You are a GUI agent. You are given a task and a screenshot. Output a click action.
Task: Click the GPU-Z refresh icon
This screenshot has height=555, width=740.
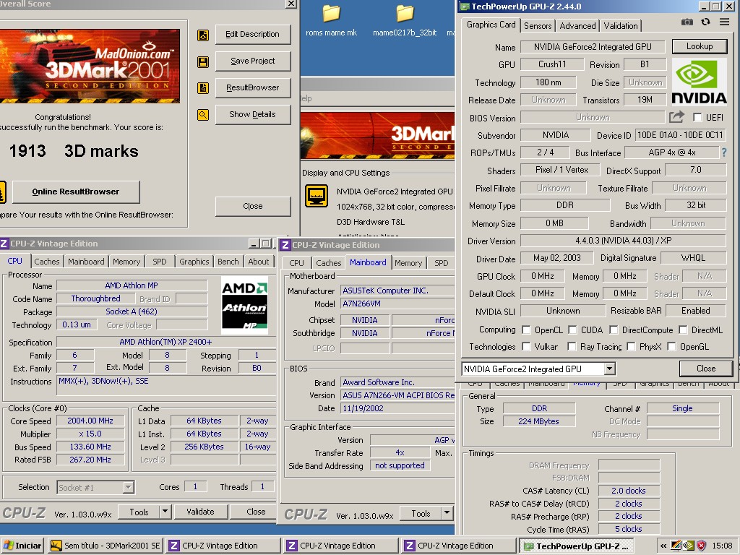pyautogui.click(x=705, y=22)
